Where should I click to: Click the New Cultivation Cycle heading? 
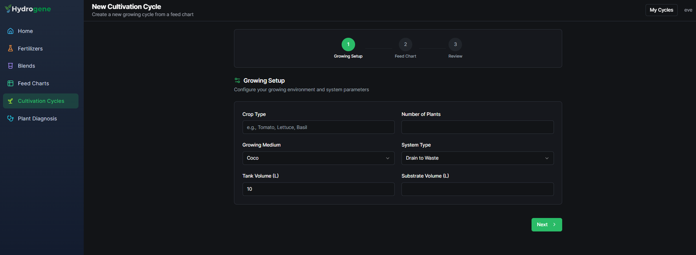[127, 7]
